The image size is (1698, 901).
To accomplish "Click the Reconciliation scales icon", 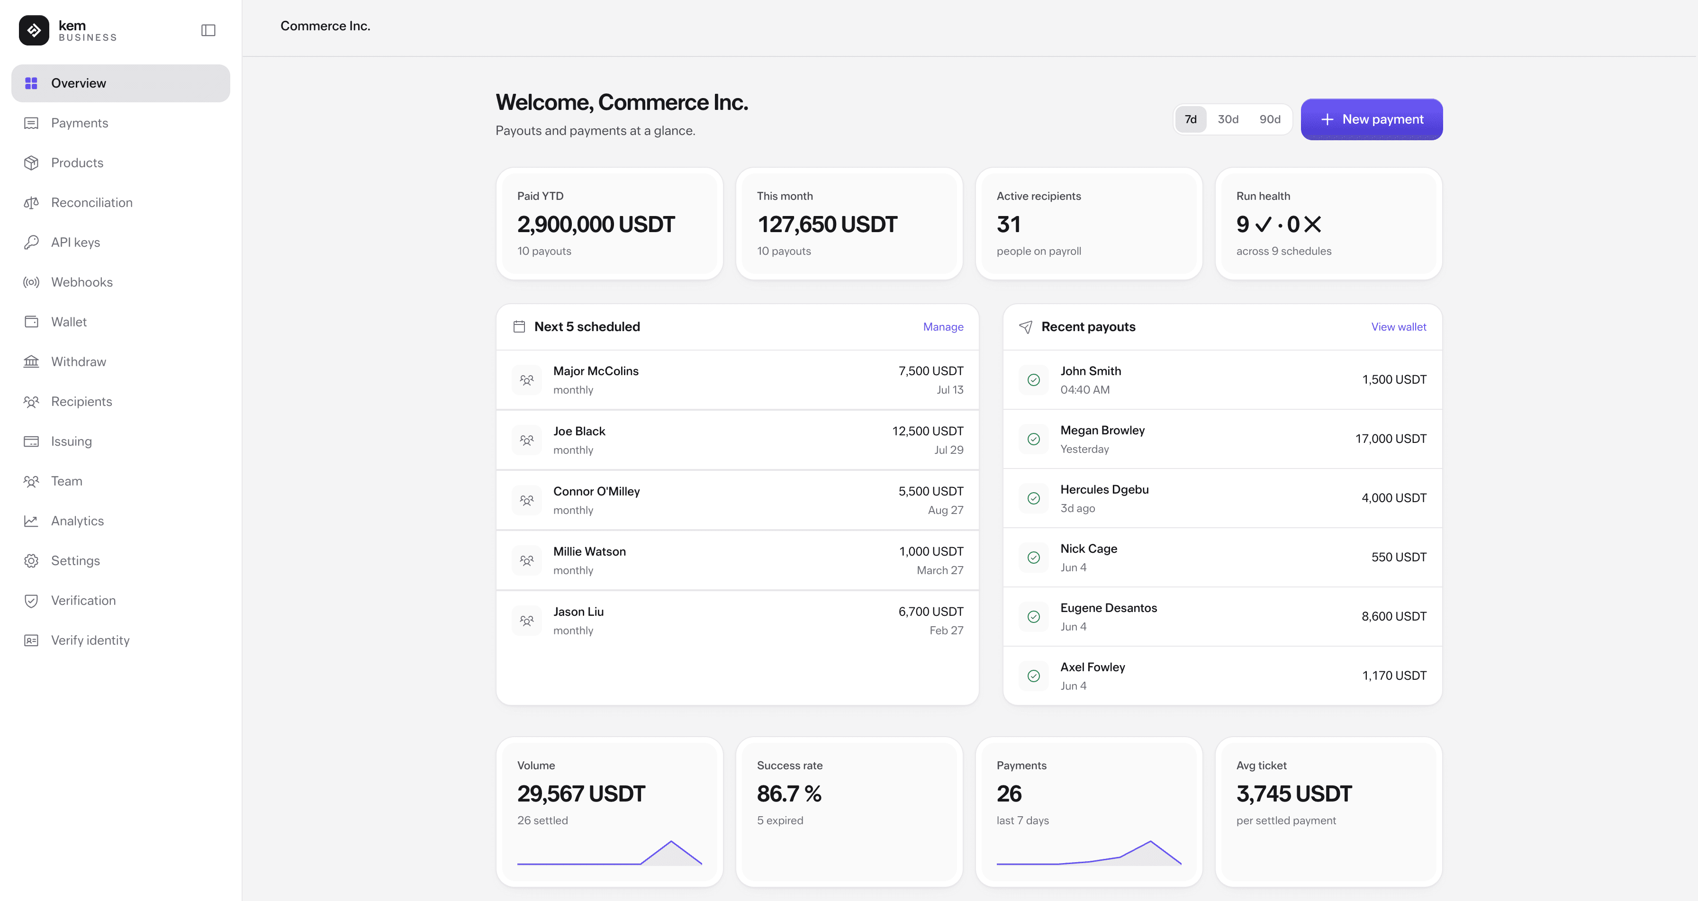I will [31, 202].
